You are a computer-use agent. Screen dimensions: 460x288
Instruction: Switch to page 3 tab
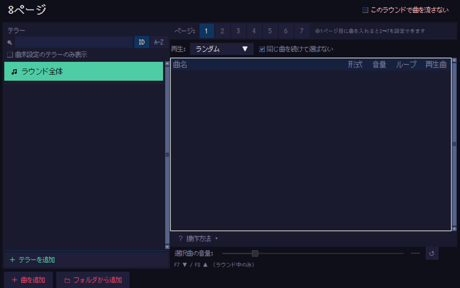coord(238,31)
